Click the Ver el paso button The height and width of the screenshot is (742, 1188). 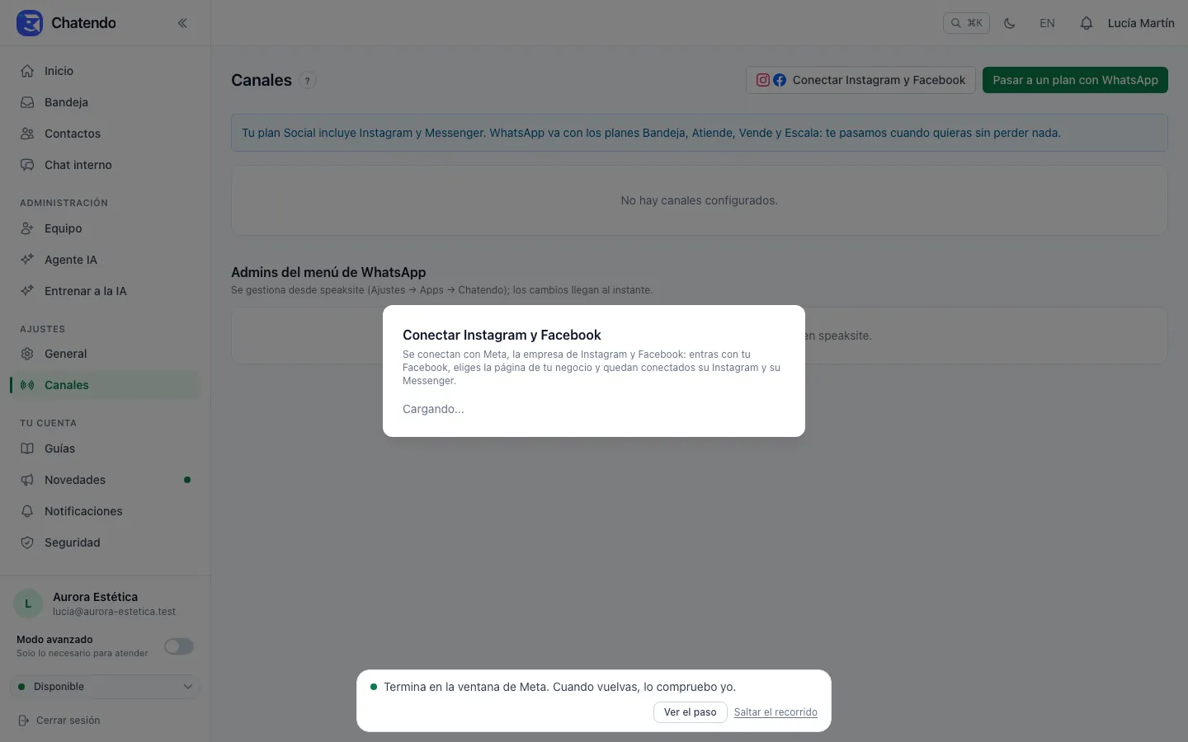tap(690, 712)
